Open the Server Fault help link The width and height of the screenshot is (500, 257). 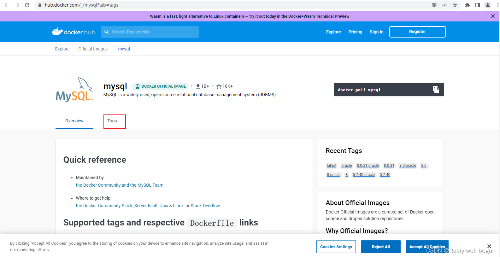[146, 206]
